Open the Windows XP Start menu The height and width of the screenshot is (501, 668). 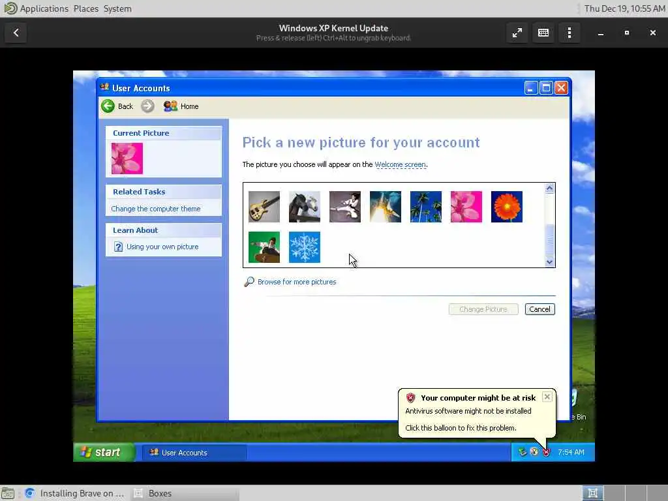pos(104,452)
